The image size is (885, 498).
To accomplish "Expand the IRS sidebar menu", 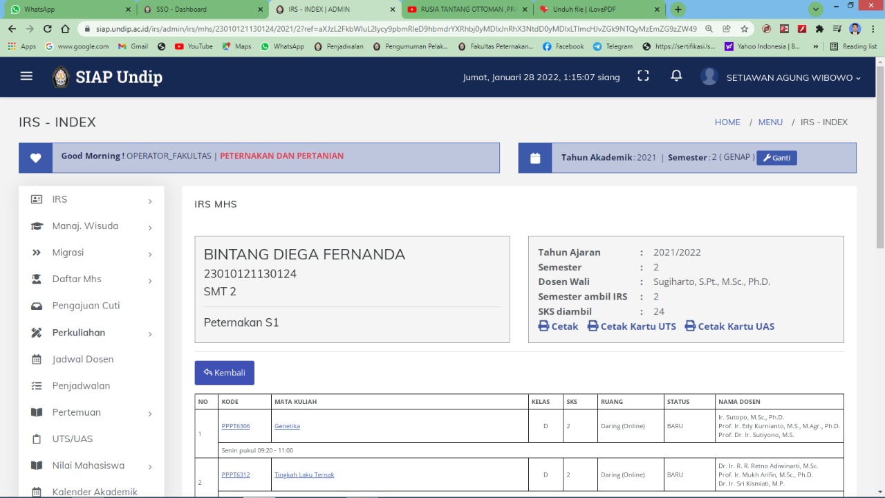I will (91, 200).
